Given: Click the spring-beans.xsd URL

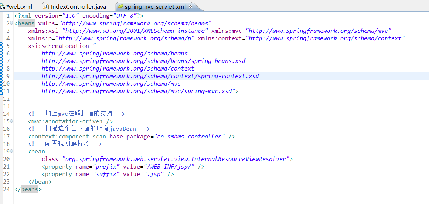Looking at the screenshot, I should tap(143, 61).
